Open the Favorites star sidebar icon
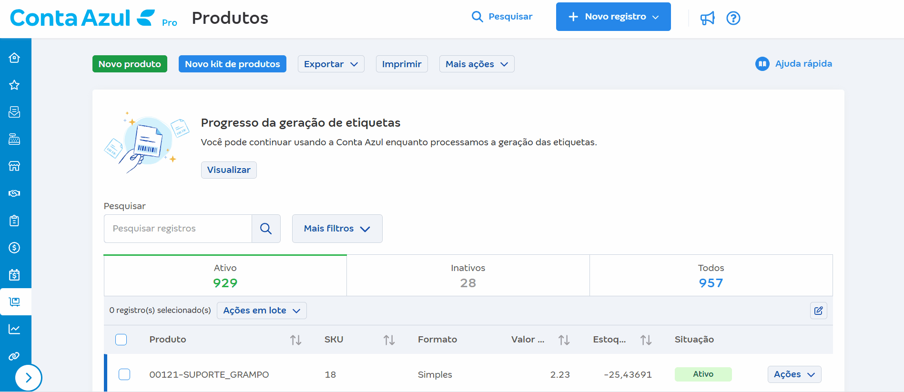This screenshot has width=904, height=392. 14,85
